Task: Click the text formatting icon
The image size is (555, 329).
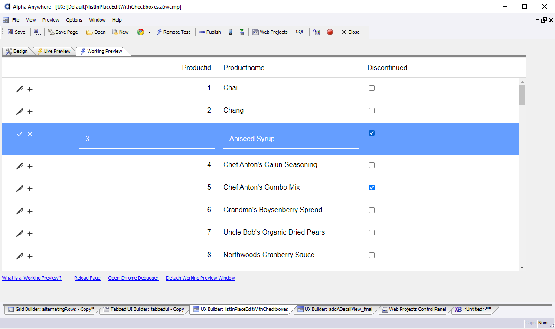Action: [x=316, y=32]
